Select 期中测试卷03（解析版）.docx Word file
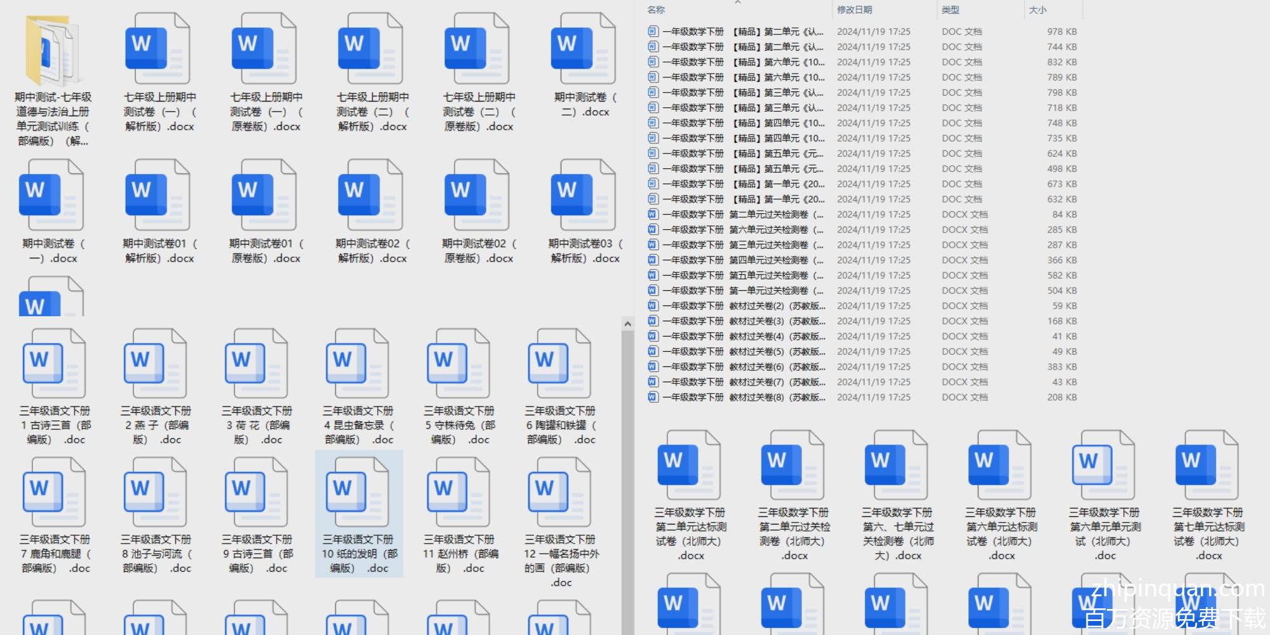Viewport: 1270px width, 635px height. (584, 196)
